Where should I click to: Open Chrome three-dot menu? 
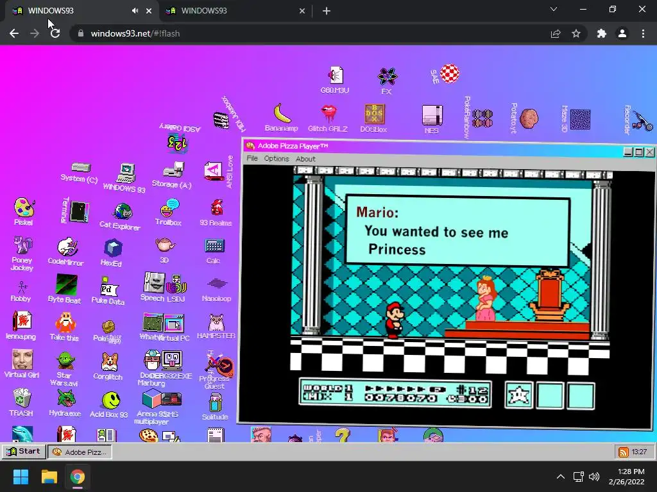tap(643, 33)
